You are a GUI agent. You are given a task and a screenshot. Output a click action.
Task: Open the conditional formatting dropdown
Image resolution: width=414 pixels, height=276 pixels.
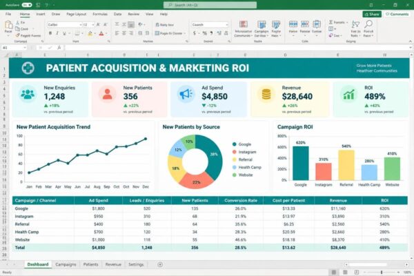[x=243, y=29]
